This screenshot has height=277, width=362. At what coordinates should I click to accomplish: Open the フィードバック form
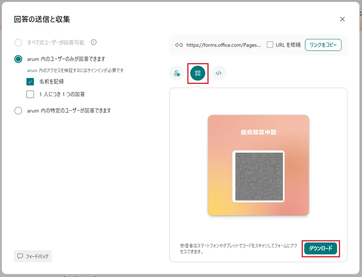pyautogui.click(x=33, y=256)
